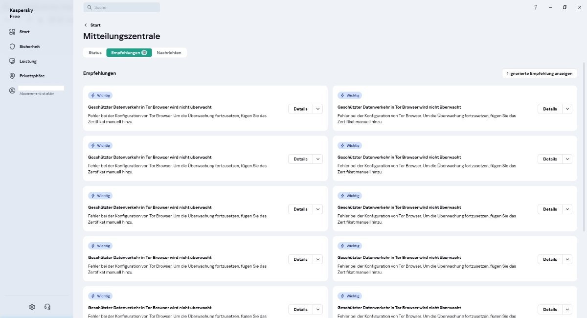Go to the Leistung section

pyautogui.click(x=23, y=61)
